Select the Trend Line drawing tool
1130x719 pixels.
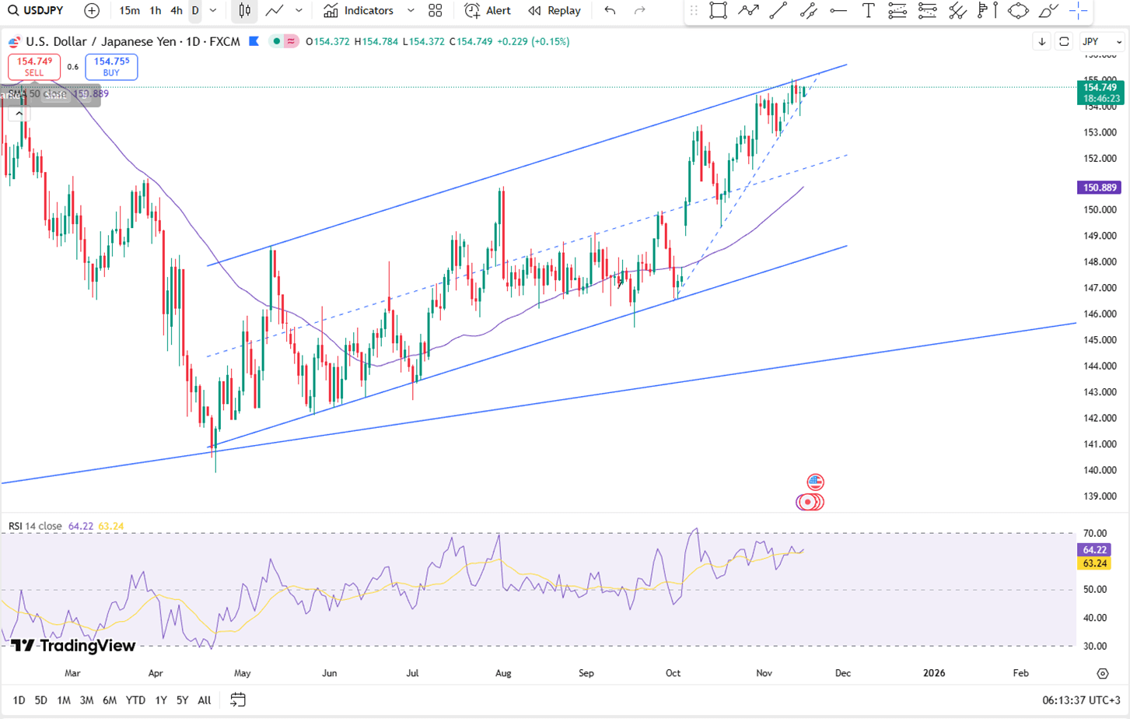pyautogui.click(x=778, y=11)
